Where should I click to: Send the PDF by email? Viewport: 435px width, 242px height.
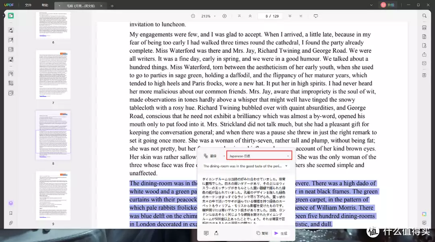424,63
